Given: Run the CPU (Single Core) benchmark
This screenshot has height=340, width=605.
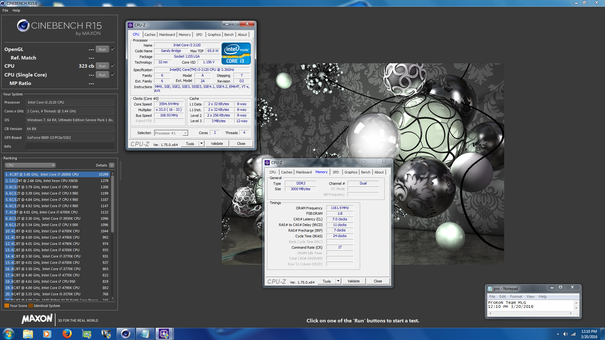Looking at the screenshot, I should (102, 75).
